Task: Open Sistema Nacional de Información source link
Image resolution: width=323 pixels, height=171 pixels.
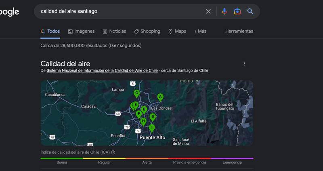Action: coord(102,70)
